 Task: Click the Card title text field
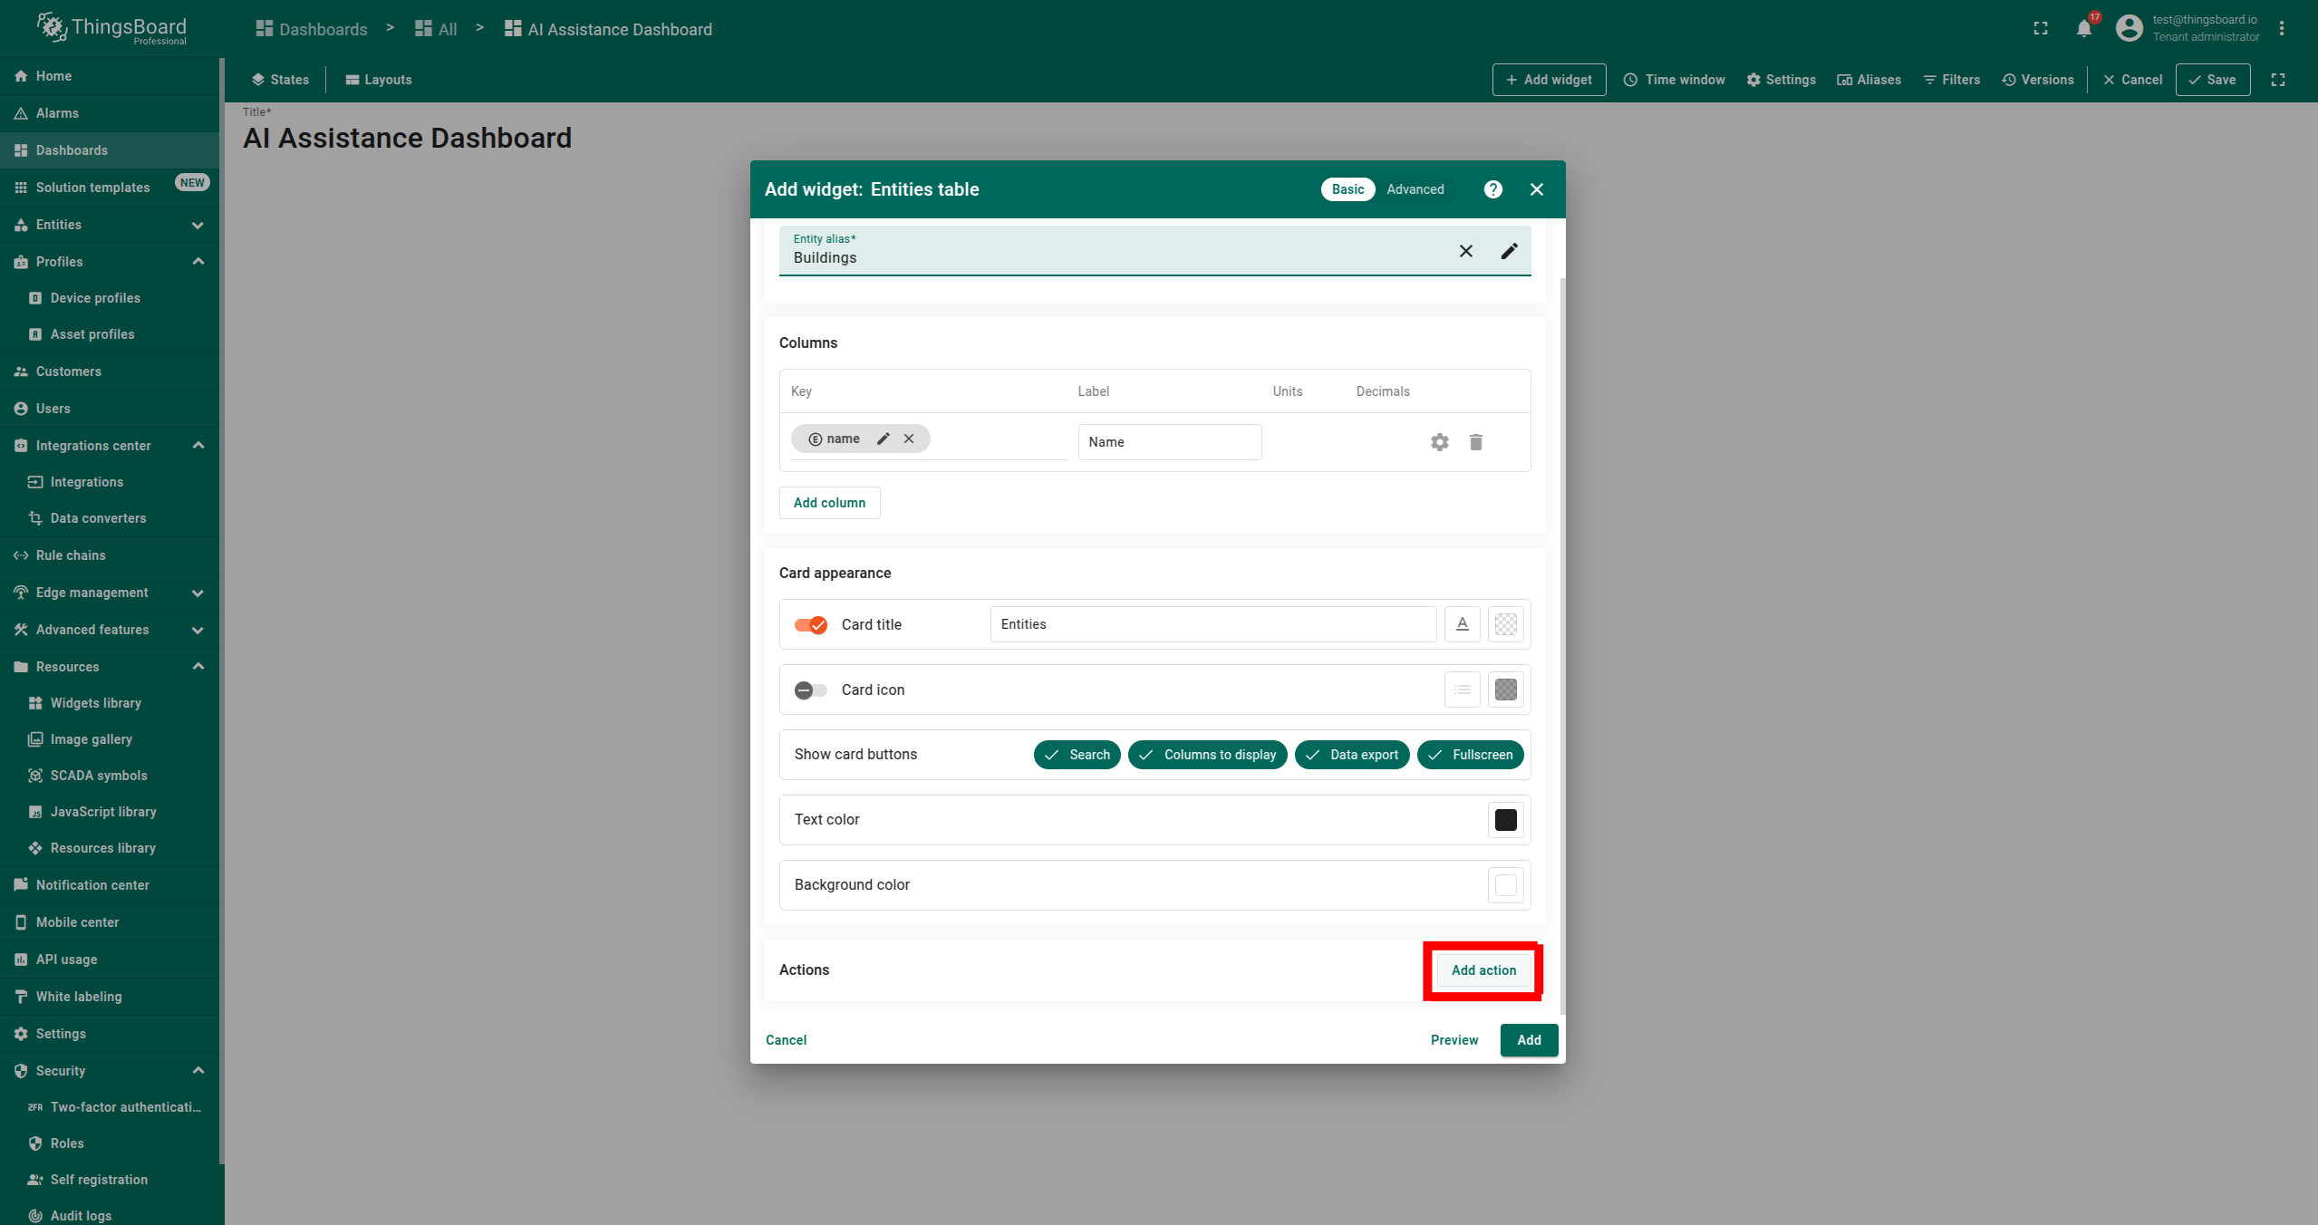[x=1212, y=624]
